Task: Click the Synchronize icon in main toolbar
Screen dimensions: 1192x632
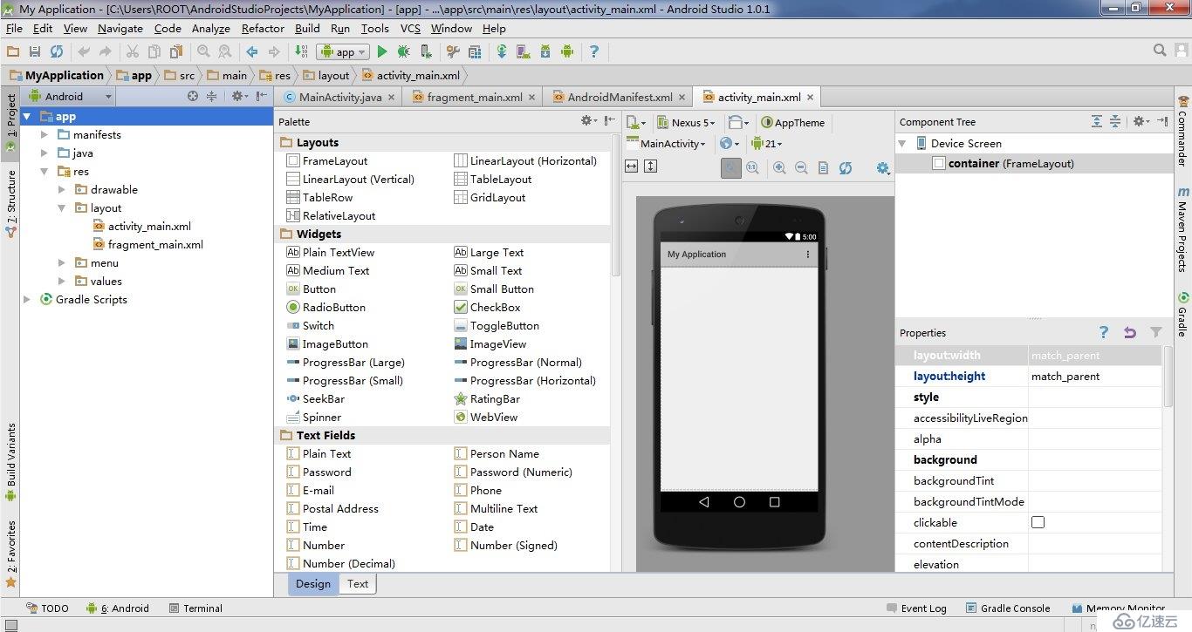Action: pyautogui.click(x=57, y=52)
